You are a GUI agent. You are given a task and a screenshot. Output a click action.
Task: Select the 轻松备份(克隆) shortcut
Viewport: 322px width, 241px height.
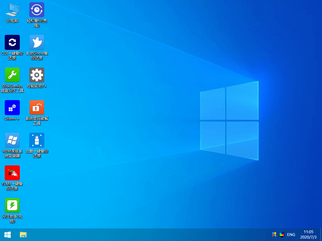tap(37, 10)
